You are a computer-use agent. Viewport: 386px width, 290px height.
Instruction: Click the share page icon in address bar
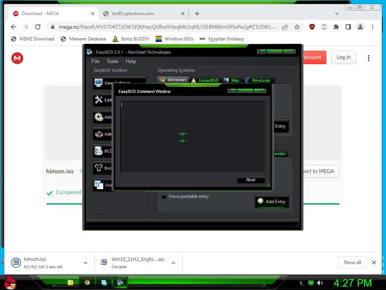point(285,27)
